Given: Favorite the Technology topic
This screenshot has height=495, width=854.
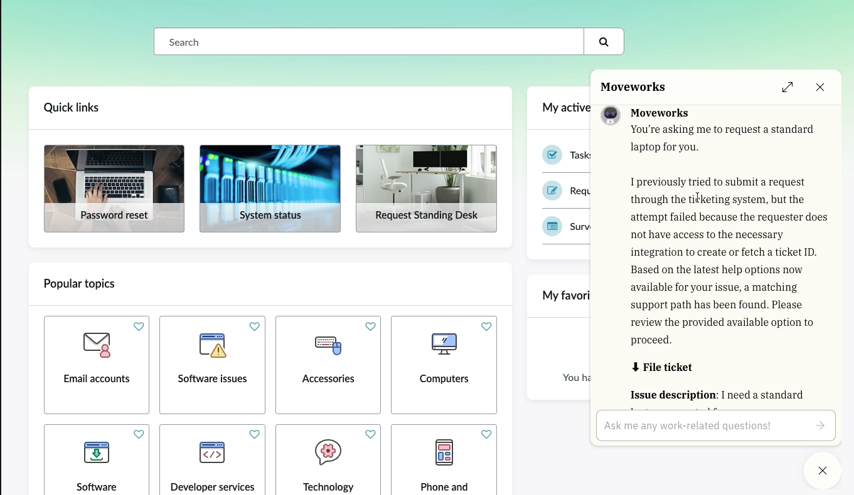Looking at the screenshot, I should [370, 434].
